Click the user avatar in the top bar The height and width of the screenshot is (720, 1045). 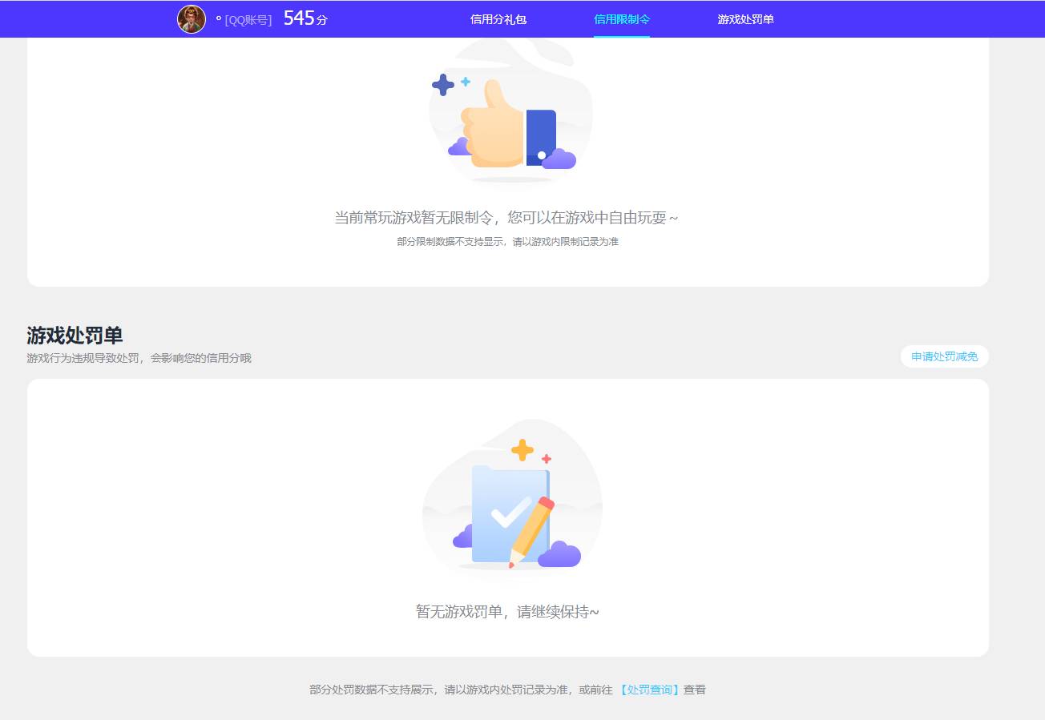[192, 18]
